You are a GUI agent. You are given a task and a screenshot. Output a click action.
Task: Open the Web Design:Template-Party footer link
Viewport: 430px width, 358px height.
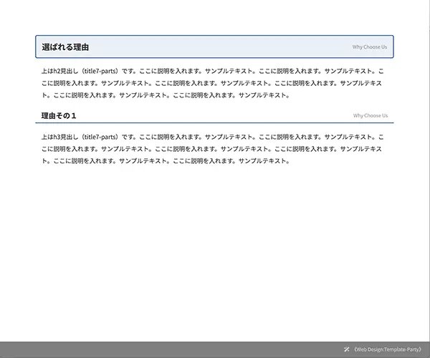coord(387,349)
